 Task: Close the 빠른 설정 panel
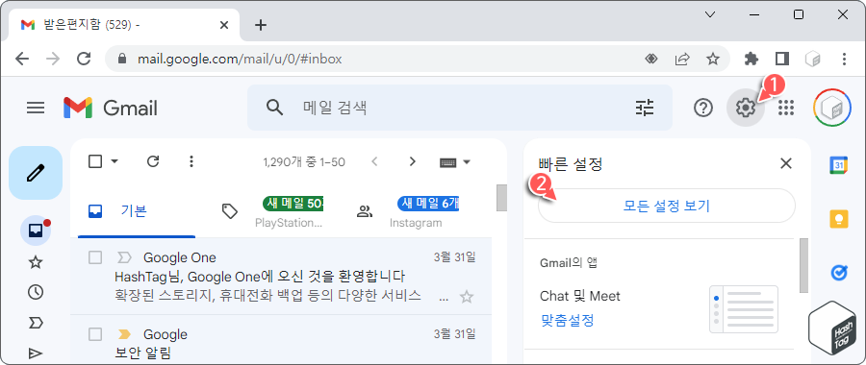point(785,163)
